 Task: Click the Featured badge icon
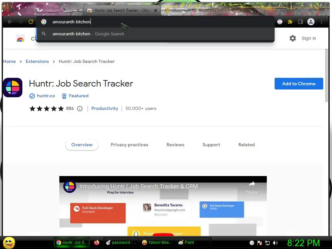[x=64, y=96]
